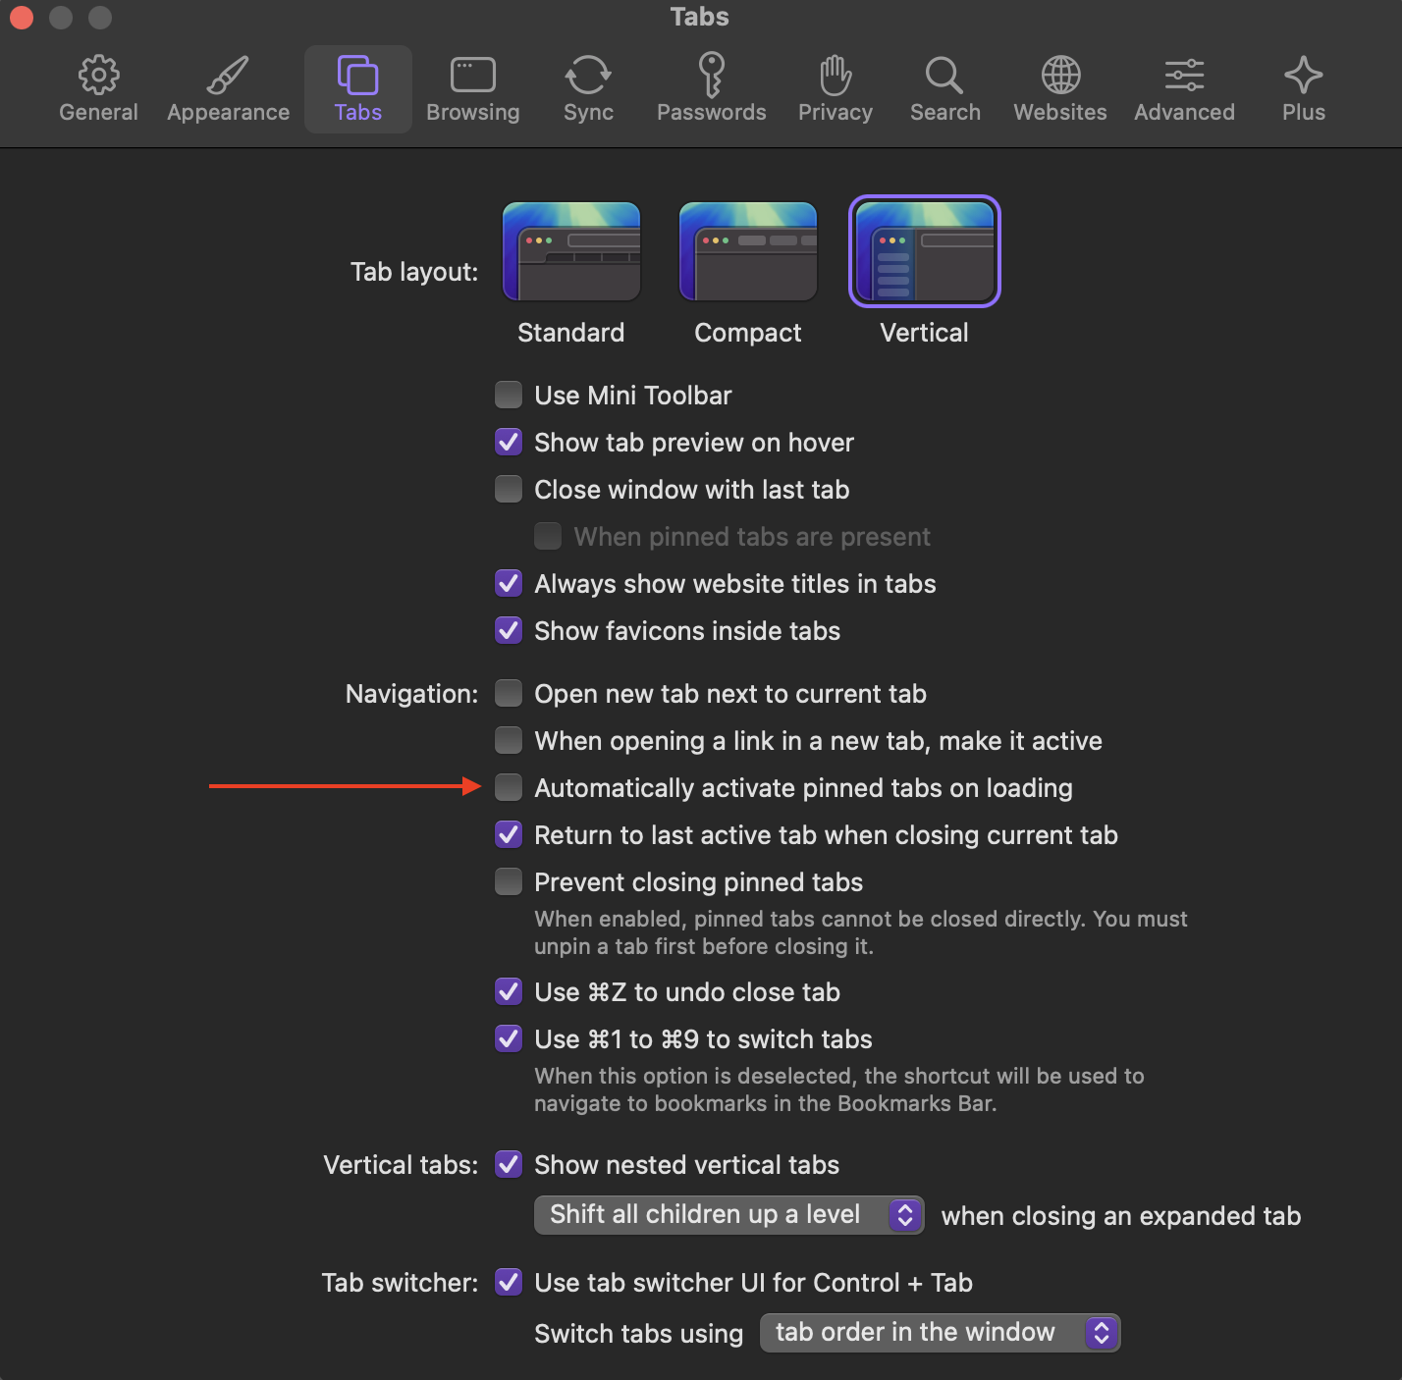
Task: Enable Use Mini Toolbar checkbox
Action: click(509, 395)
